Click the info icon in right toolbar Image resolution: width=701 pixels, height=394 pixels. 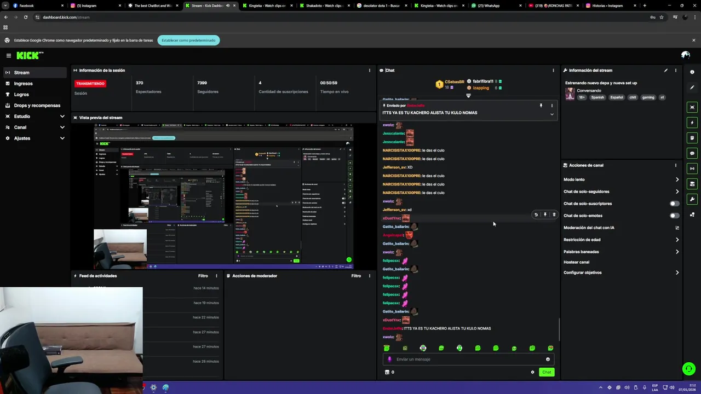(x=692, y=72)
